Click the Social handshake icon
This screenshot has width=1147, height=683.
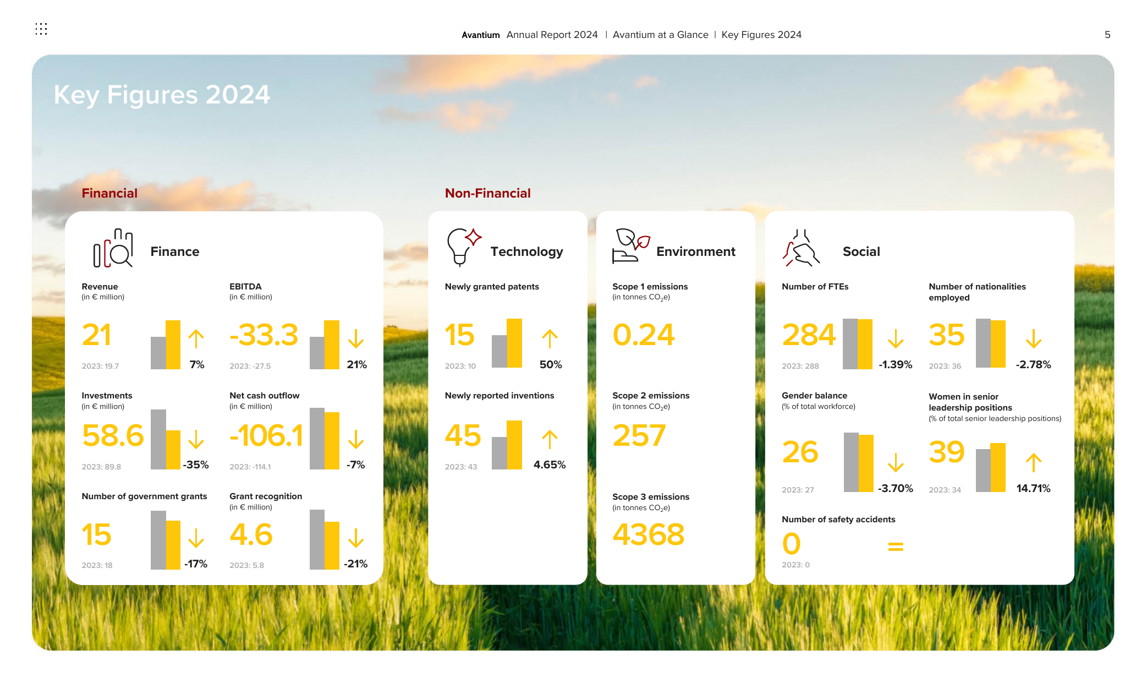pyautogui.click(x=801, y=248)
